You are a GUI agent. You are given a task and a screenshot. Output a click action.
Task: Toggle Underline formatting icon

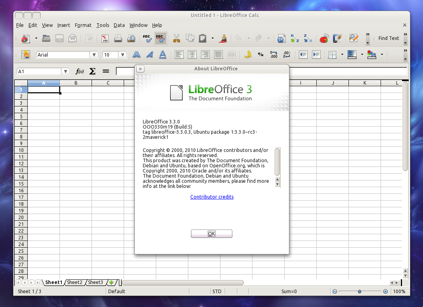coord(163,55)
